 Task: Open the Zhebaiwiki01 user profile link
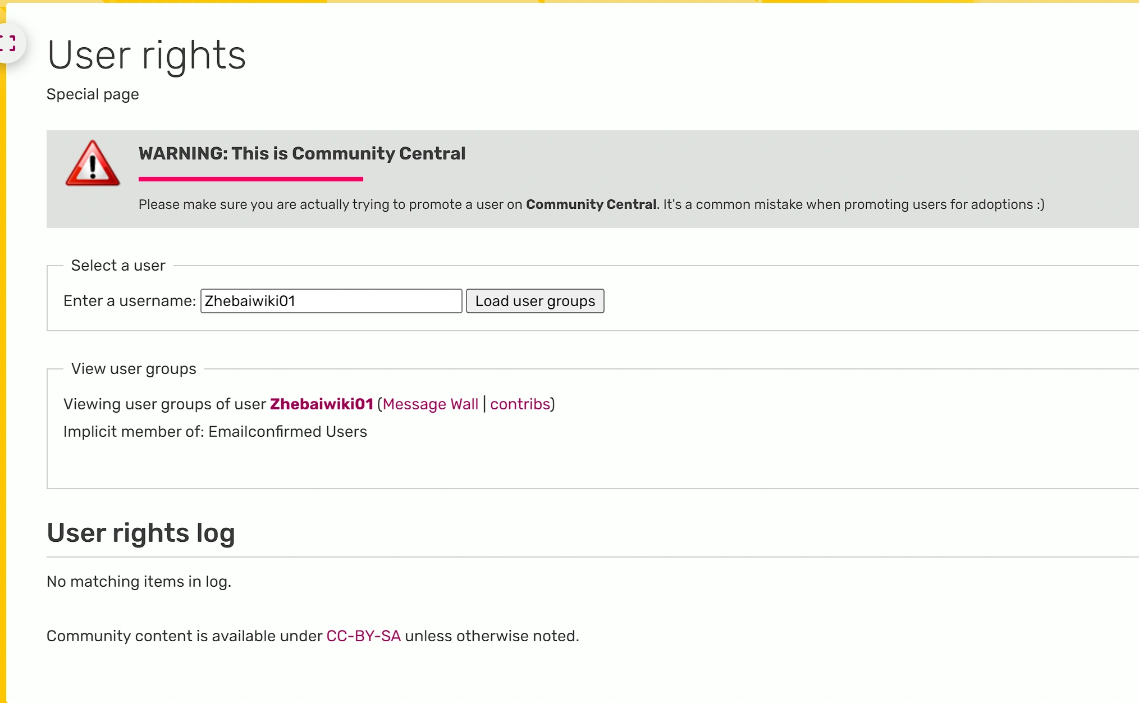(x=321, y=404)
